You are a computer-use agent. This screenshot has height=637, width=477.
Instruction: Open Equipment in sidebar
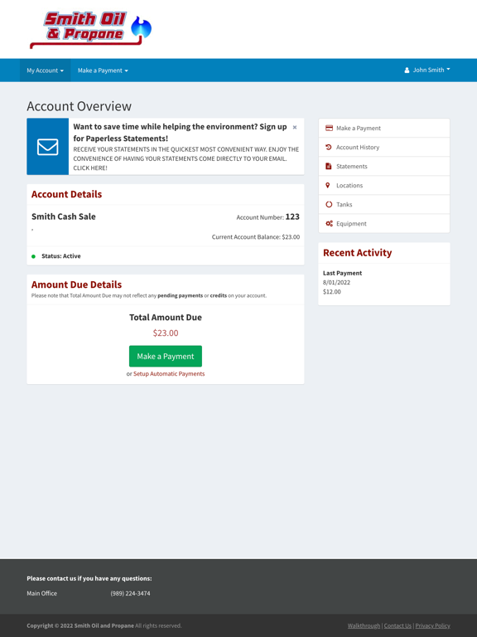tap(384, 223)
